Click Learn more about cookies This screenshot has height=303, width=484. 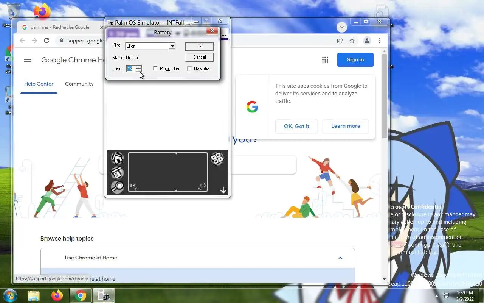(x=346, y=126)
